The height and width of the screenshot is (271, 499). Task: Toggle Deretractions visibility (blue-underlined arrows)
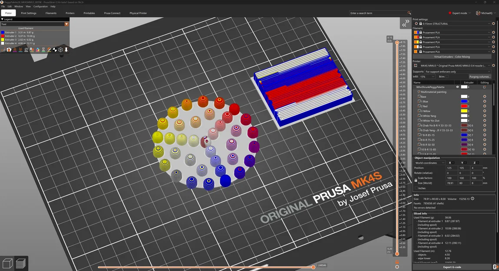20,50
